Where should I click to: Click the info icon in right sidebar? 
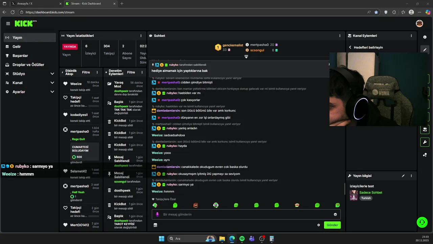click(x=425, y=37)
